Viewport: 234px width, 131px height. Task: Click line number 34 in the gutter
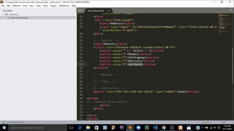[81, 47]
